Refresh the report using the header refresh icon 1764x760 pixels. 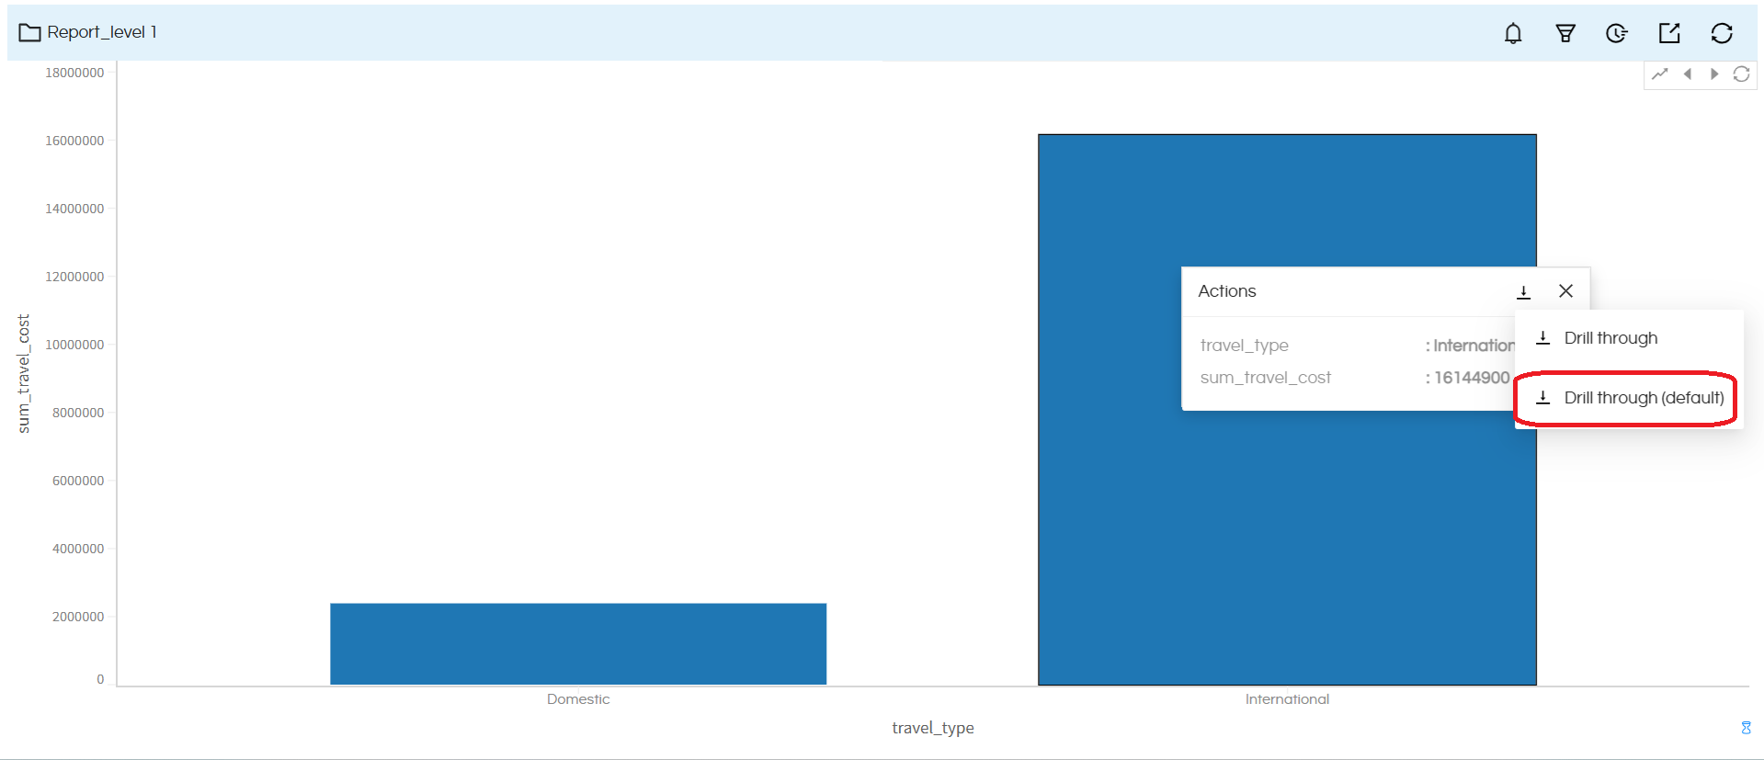(1722, 33)
